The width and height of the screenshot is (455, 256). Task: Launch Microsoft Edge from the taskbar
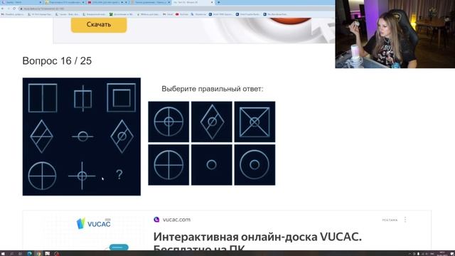29,253
